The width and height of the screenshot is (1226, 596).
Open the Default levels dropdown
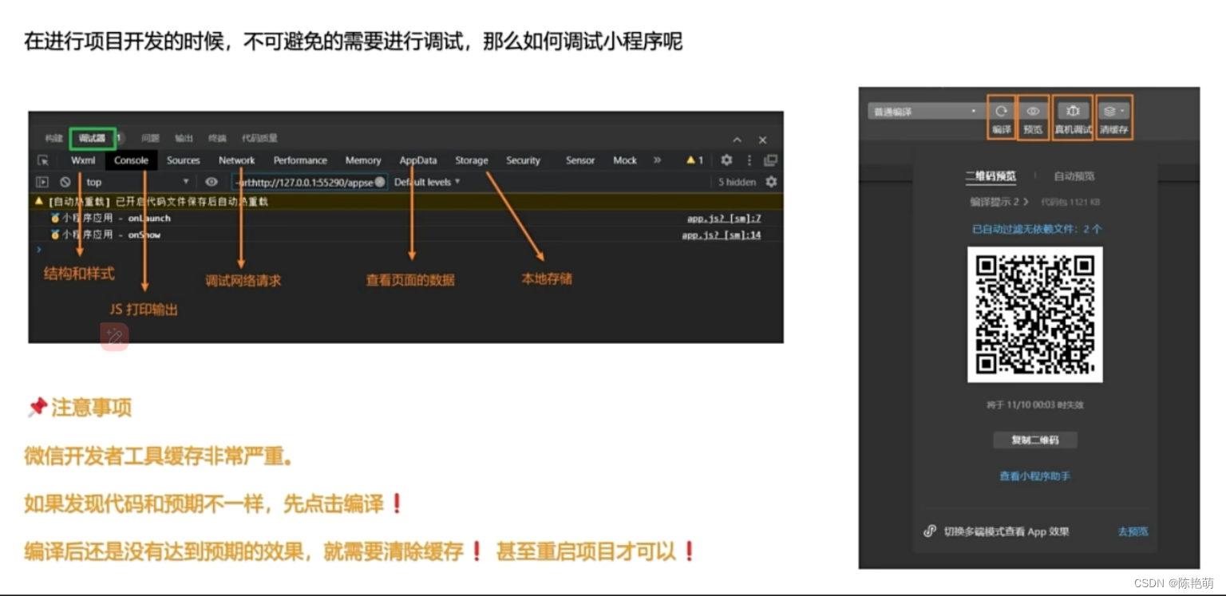[x=427, y=182]
